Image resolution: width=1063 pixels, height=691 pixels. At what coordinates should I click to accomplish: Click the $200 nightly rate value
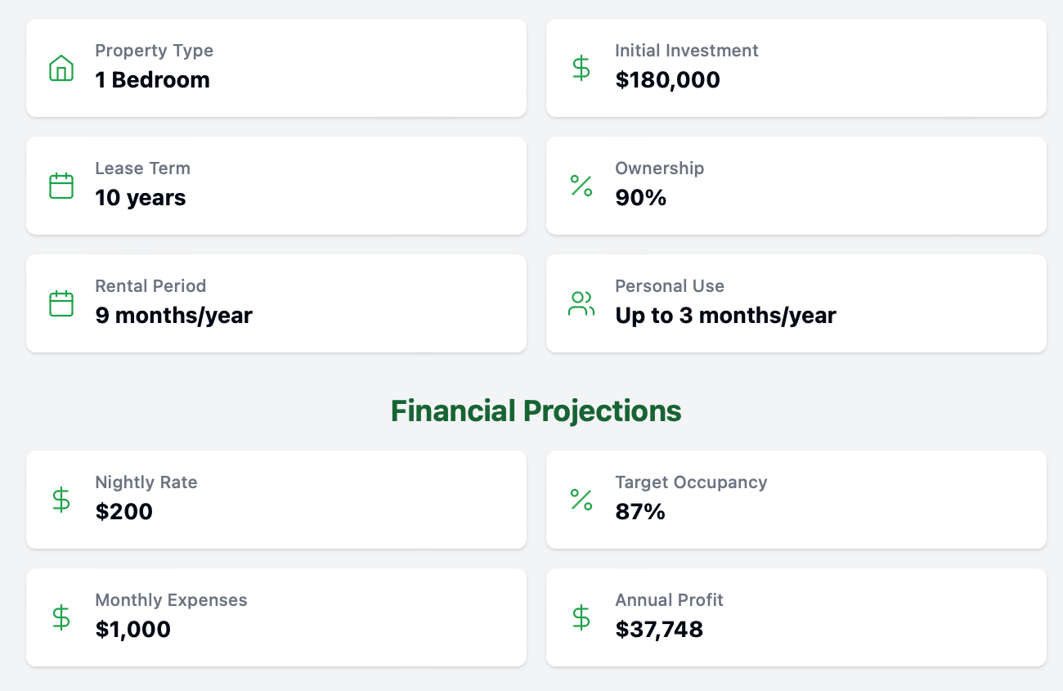point(124,512)
